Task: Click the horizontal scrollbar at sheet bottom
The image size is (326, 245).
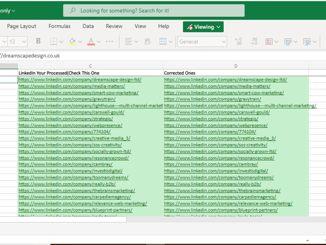Action: tap(63, 220)
